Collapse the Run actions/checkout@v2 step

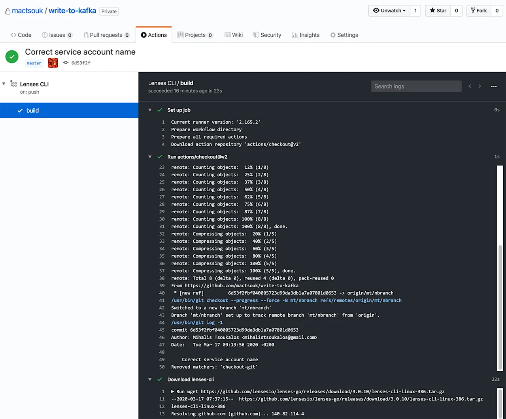tap(150, 157)
